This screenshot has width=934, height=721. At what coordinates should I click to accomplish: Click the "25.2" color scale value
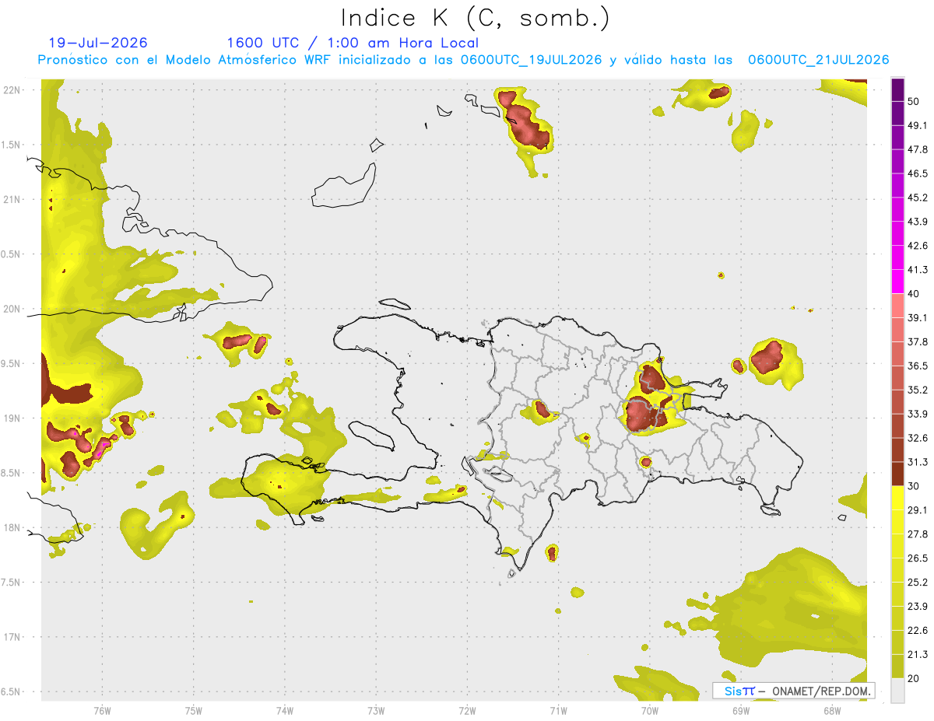click(x=918, y=583)
